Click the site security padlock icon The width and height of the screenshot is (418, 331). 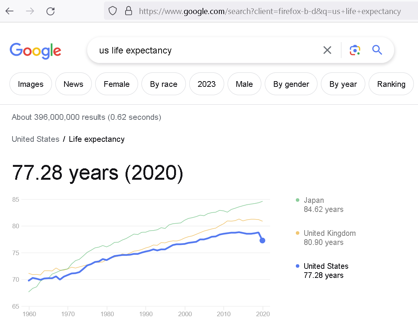click(129, 11)
